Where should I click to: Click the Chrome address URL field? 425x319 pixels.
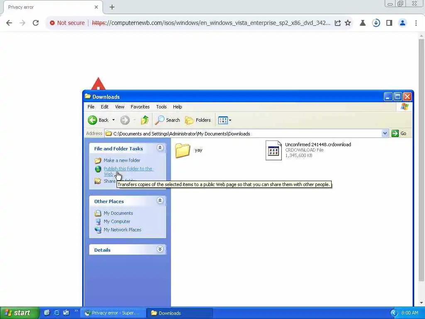click(x=211, y=23)
